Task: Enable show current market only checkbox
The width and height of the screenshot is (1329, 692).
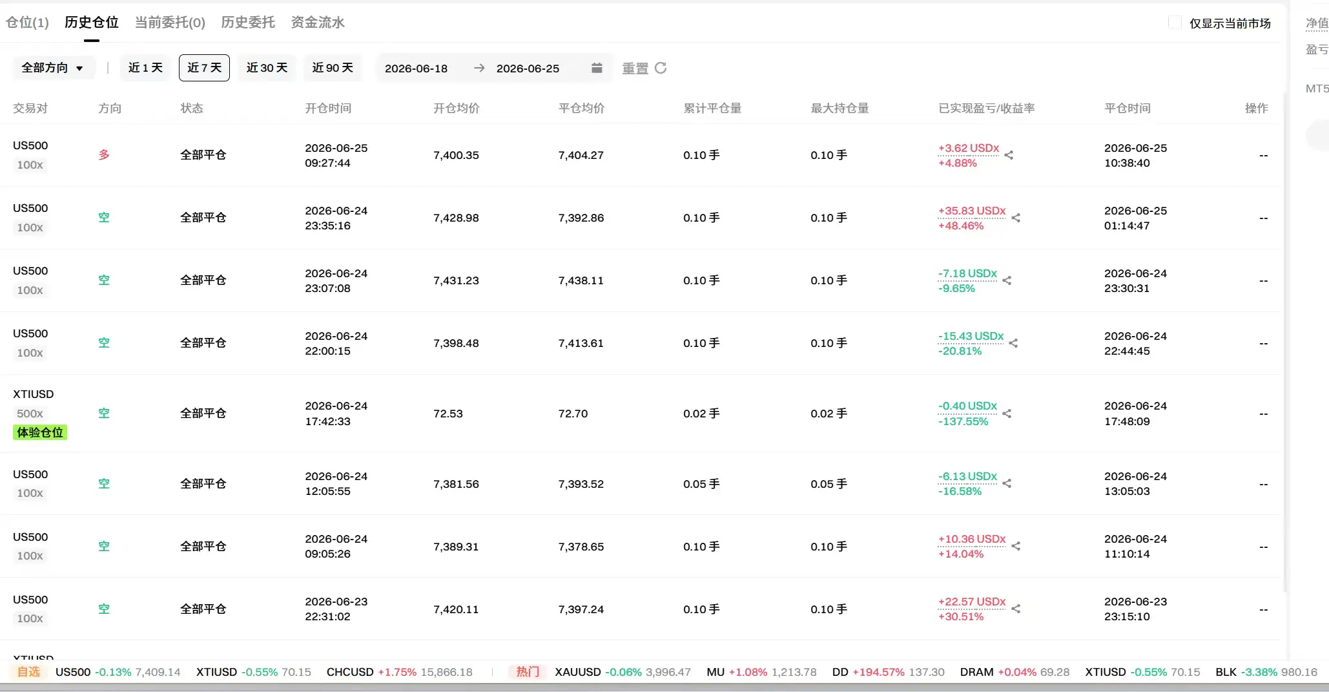Action: [1175, 23]
